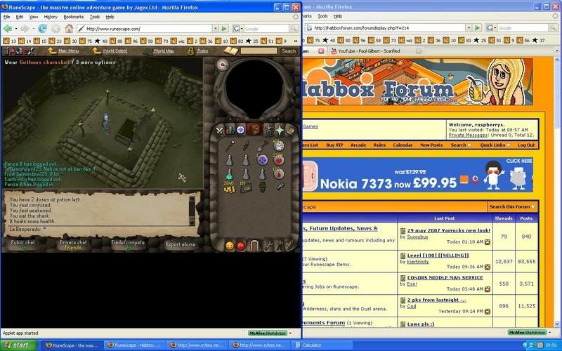Viewport: 562px width, 351px height.
Task: Open habboxforum address bar history dropdown
Action: pos(469,28)
